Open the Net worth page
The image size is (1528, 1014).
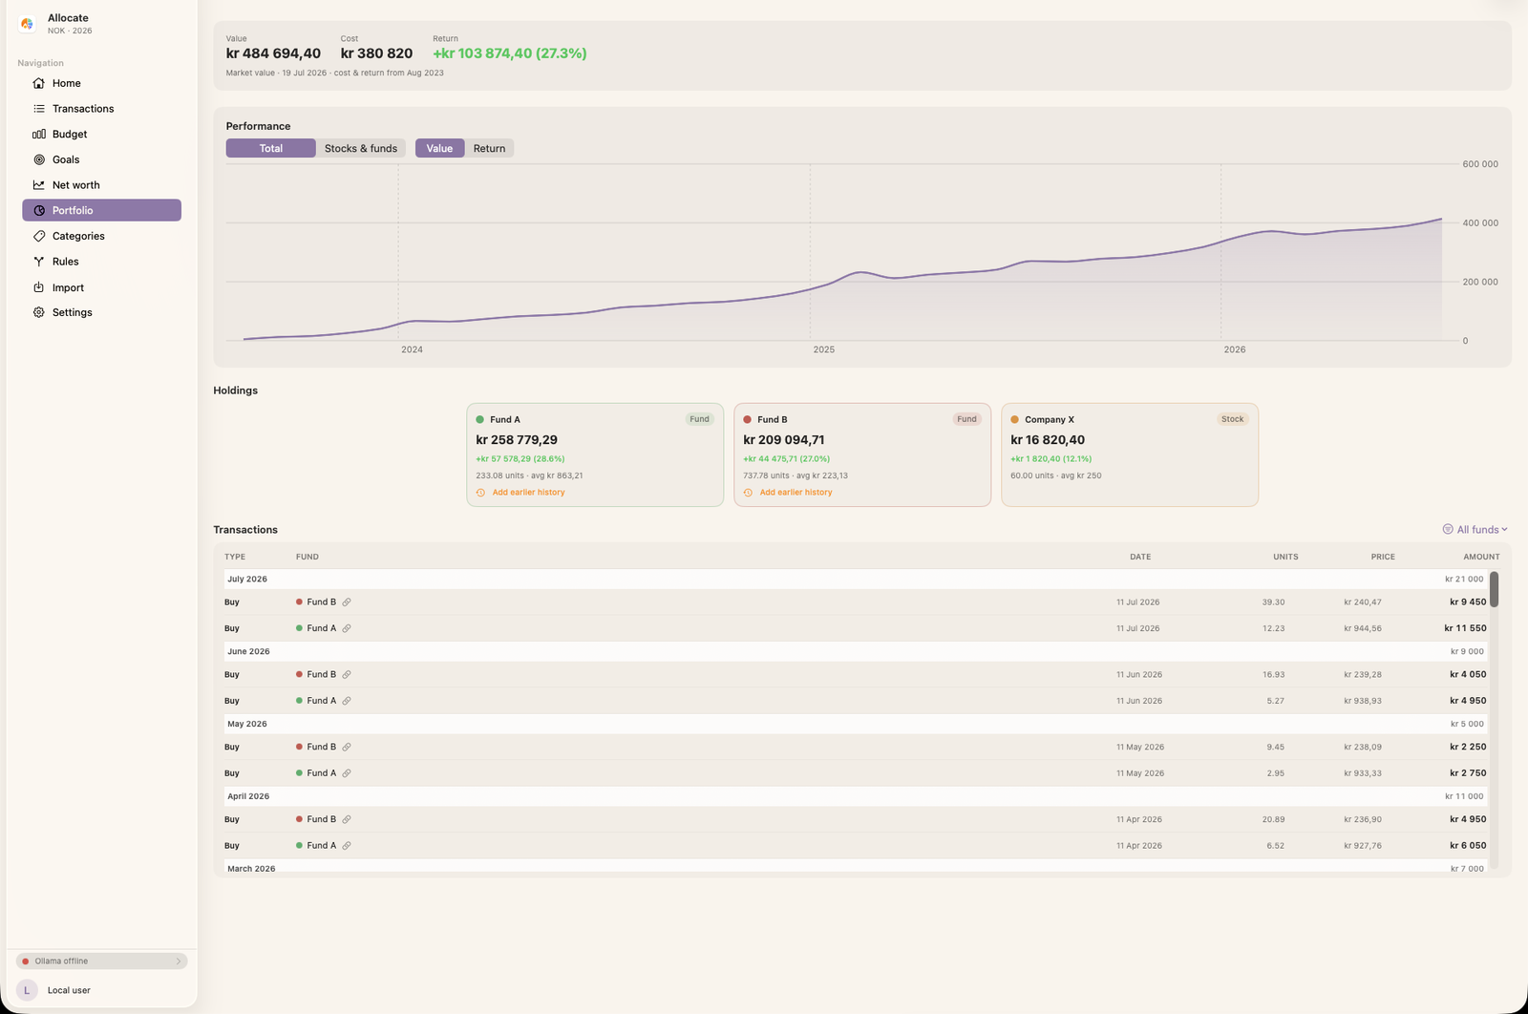coord(101,185)
